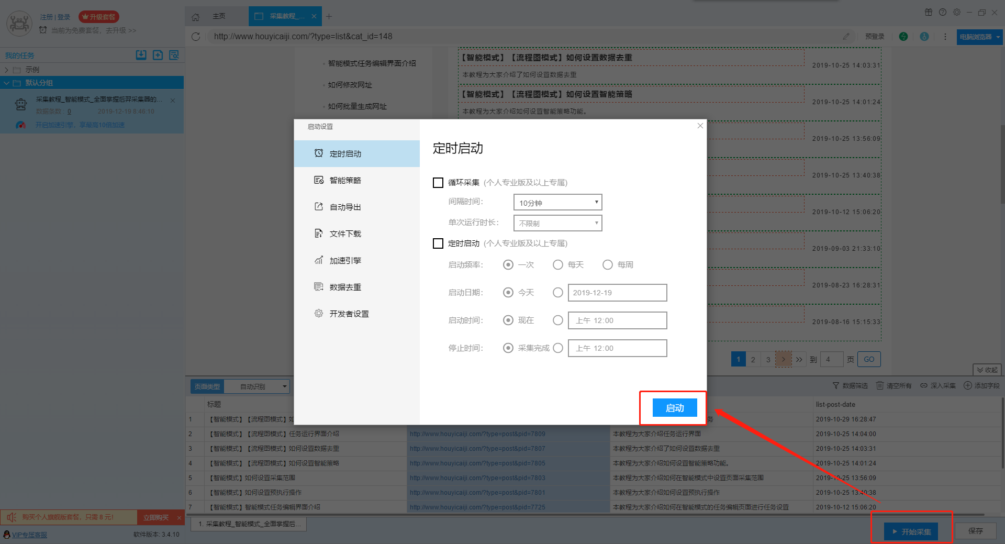Open a new tab with plus icon

329,16
